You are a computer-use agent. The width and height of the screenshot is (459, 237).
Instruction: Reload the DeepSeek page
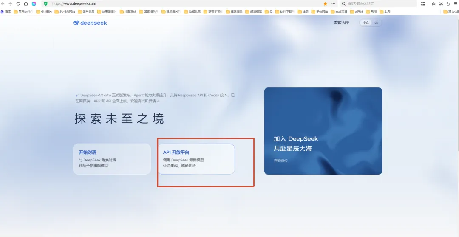point(18,3)
